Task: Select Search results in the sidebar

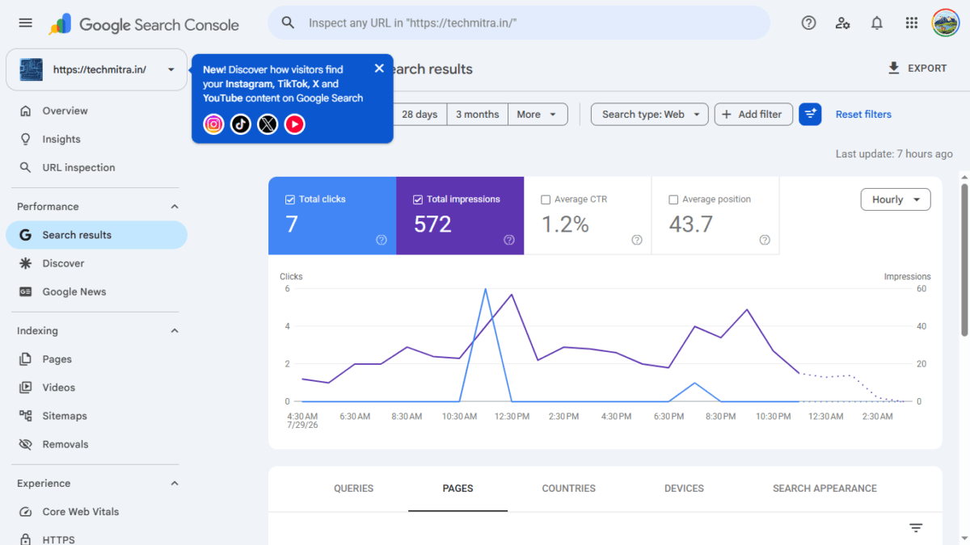Action: [96, 235]
